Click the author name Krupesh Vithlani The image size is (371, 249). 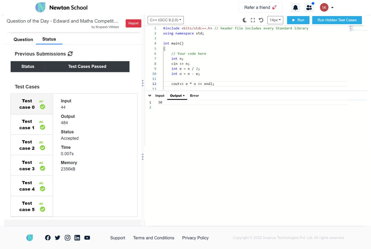click(107, 27)
